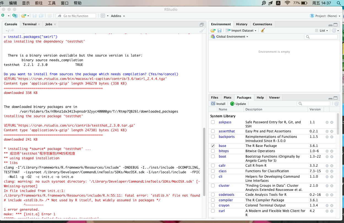Check the checkbox next to bitops package
344x223 pixels.
213,151
